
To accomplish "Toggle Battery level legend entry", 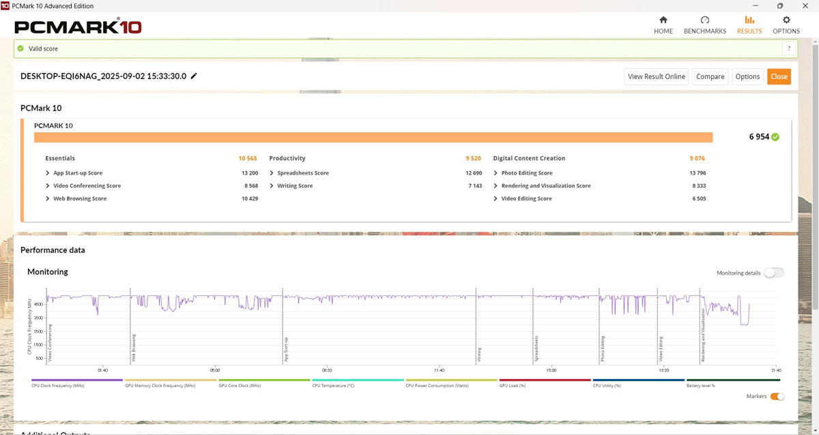I will click(x=732, y=383).
